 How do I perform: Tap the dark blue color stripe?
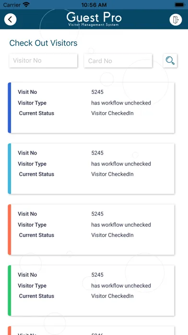coord(10,108)
